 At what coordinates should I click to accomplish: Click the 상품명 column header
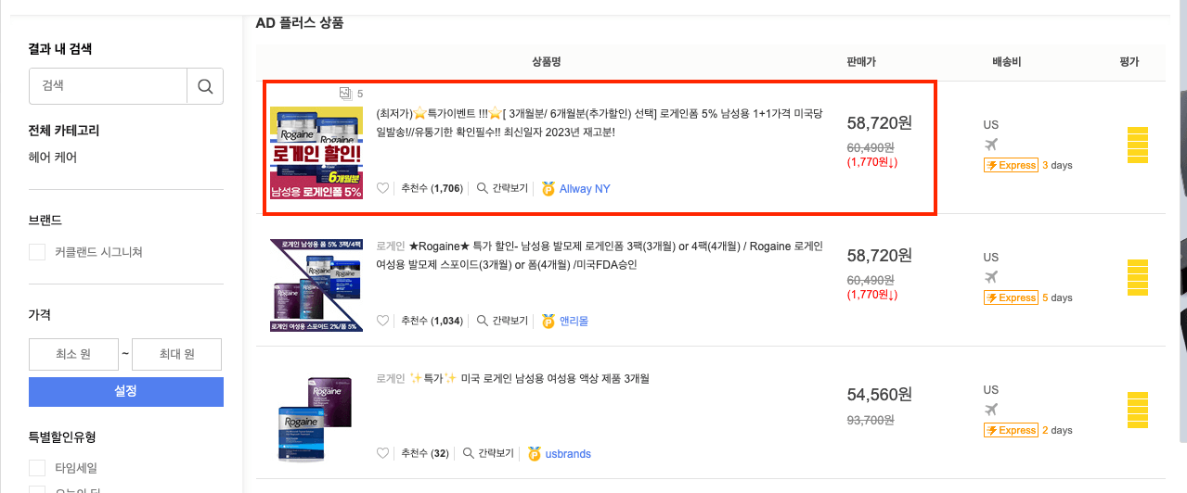547,62
